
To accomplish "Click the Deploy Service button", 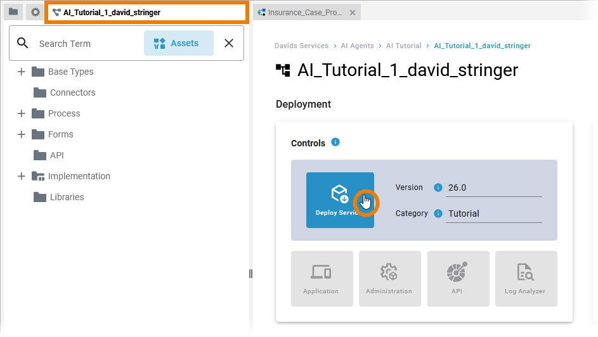I will point(340,200).
